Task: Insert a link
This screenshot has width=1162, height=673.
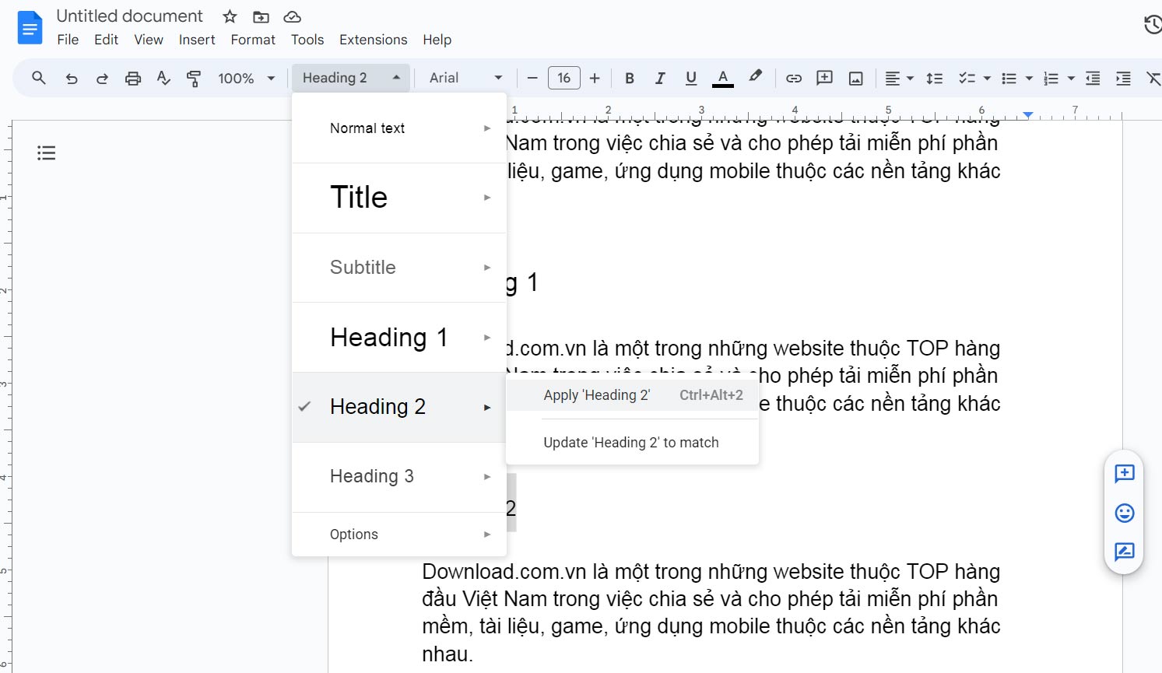Action: click(x=793, y=78)
